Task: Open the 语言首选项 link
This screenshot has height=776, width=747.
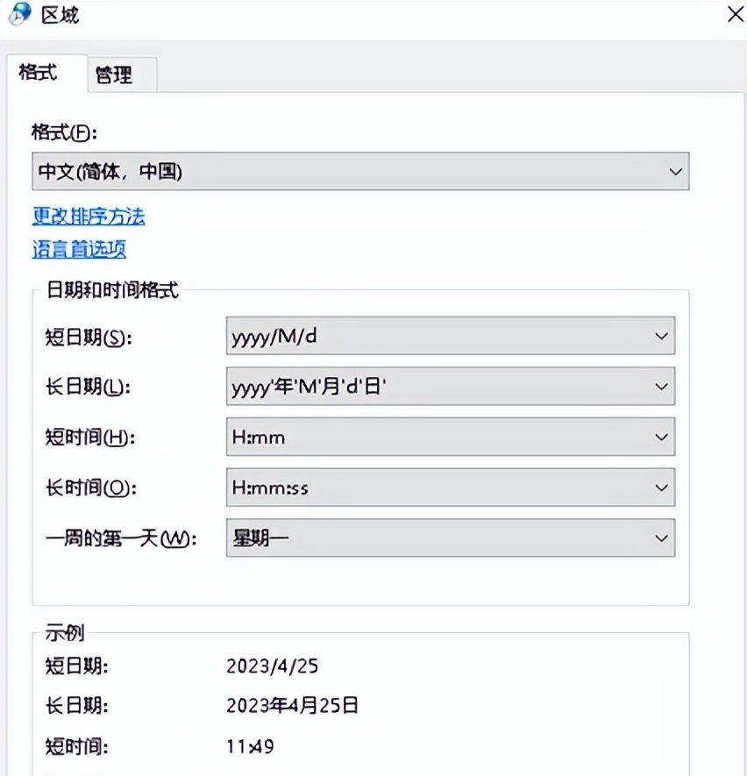Action: coord(79,249)
